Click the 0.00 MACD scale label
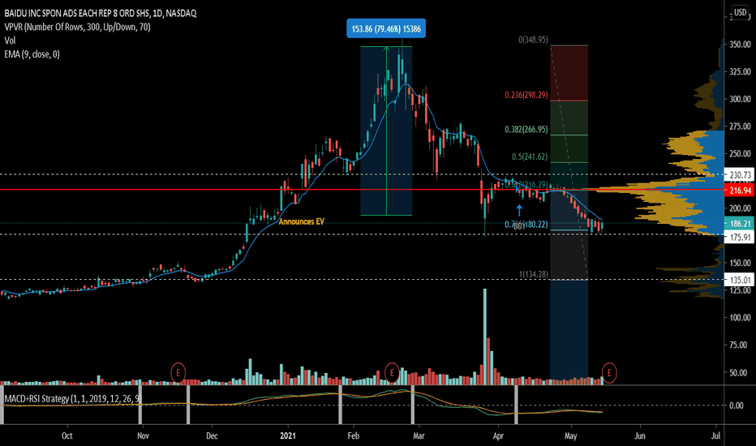 pos(737,405)
